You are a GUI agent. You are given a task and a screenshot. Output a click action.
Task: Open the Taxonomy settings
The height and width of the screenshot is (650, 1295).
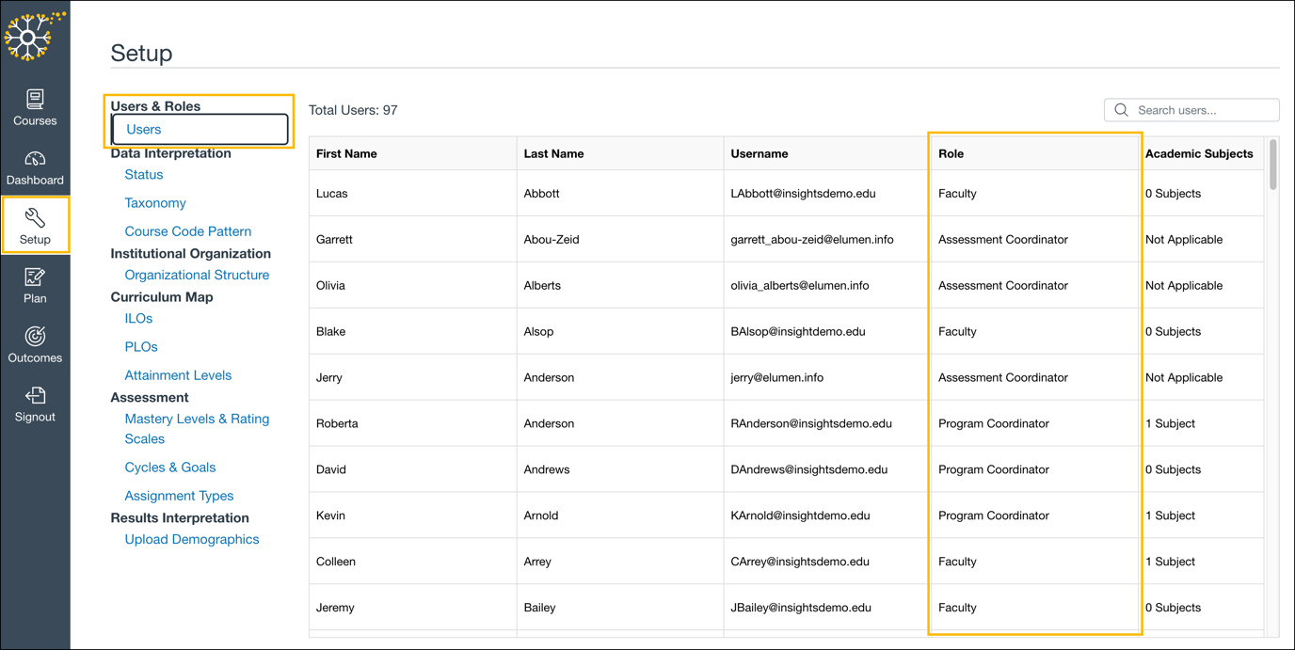tap(154, 202)
